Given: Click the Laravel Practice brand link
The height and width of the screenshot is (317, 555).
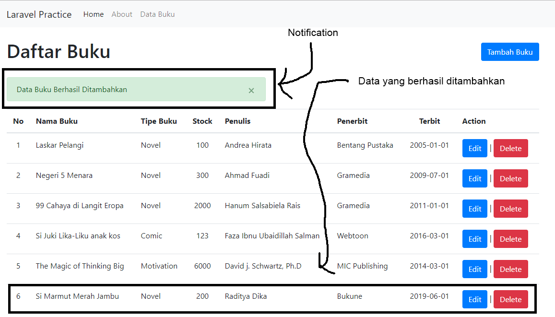Looking at the screenshot, I should pyautogui.click(x=39, y=14).
